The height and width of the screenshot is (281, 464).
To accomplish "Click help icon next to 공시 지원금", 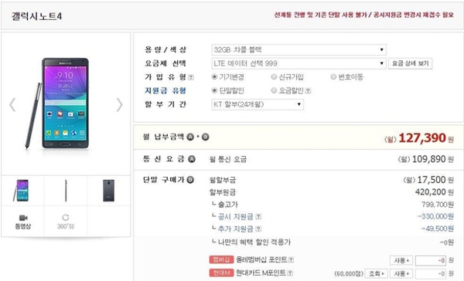I will 258,217.
